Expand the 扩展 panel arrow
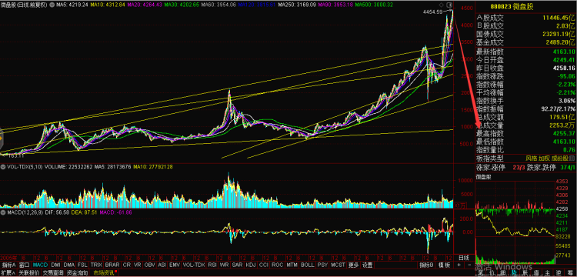Image resolution: width=577 pixels, height=277 pixels. coord(8,273)
